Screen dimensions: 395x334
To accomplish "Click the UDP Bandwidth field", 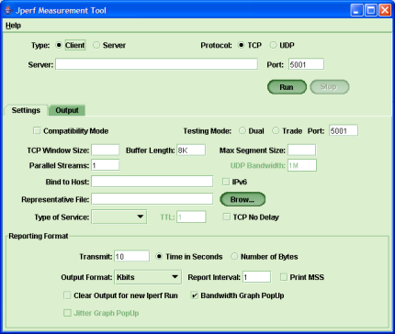I will tap(302, 165).
